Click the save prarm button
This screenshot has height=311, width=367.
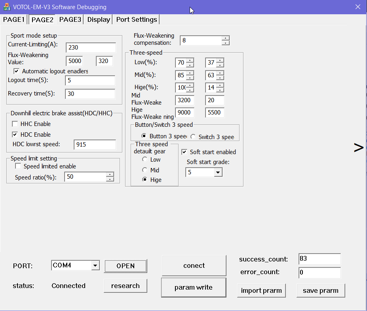(x=320, y=290)
